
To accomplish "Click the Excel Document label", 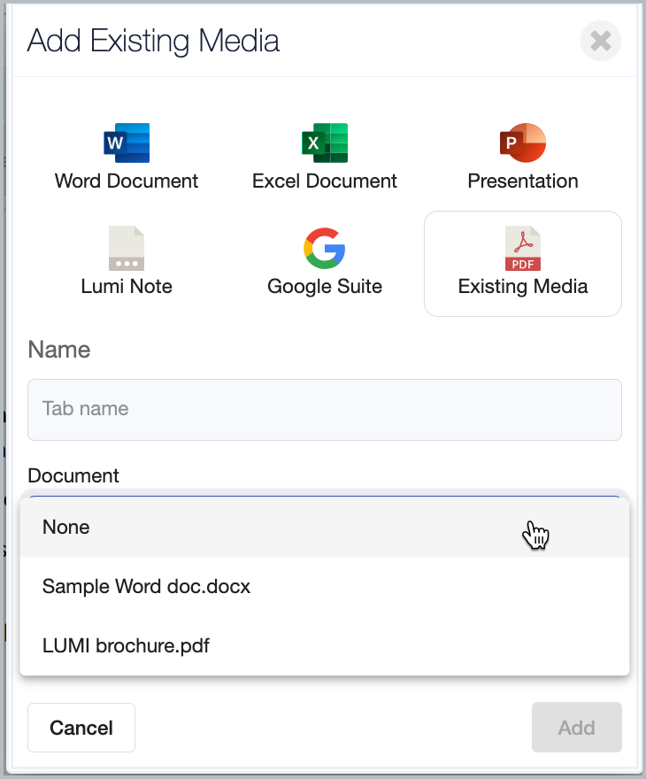I will point(325,181).
